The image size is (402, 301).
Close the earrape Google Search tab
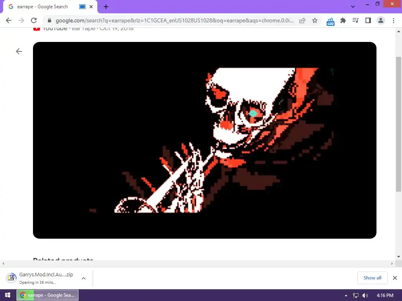(x=91, y=7)
